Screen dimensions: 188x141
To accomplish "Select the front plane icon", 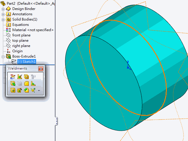I will (x=9, y=35).
